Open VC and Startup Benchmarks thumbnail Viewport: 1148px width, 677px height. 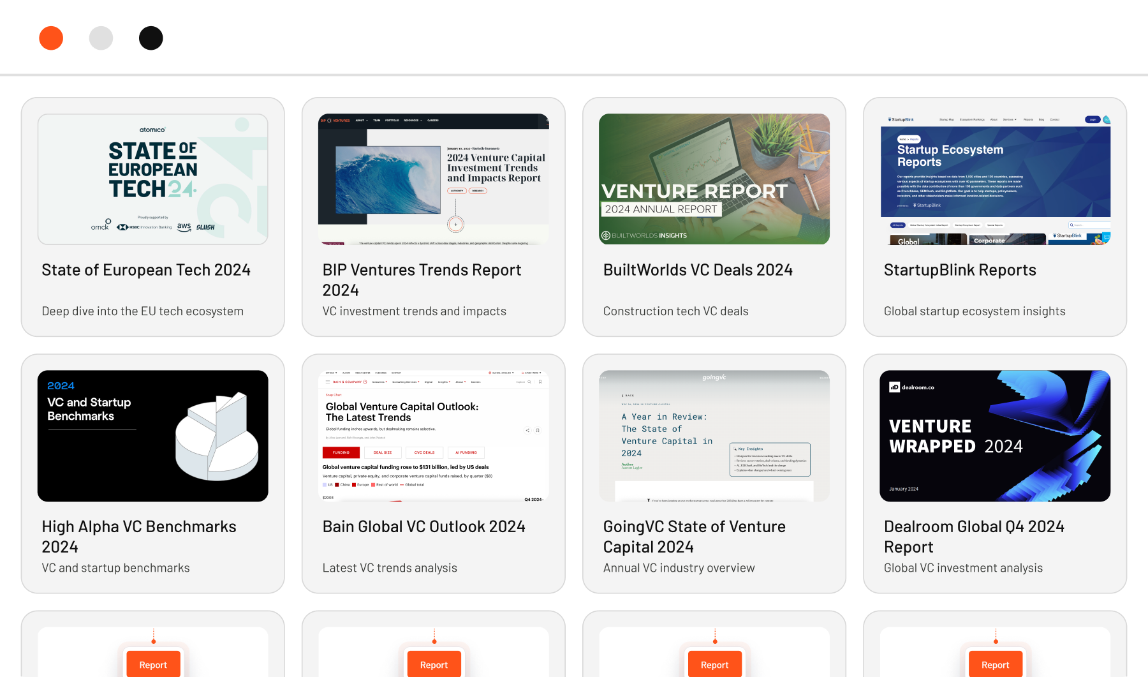point(153,436)
